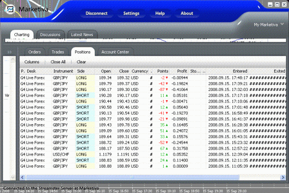Image resolution: width=289 pixels, height=193 pixels.
Task: Open the Settings menu
Action: 131,13
